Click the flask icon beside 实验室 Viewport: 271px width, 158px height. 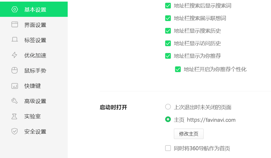(14, 116)
